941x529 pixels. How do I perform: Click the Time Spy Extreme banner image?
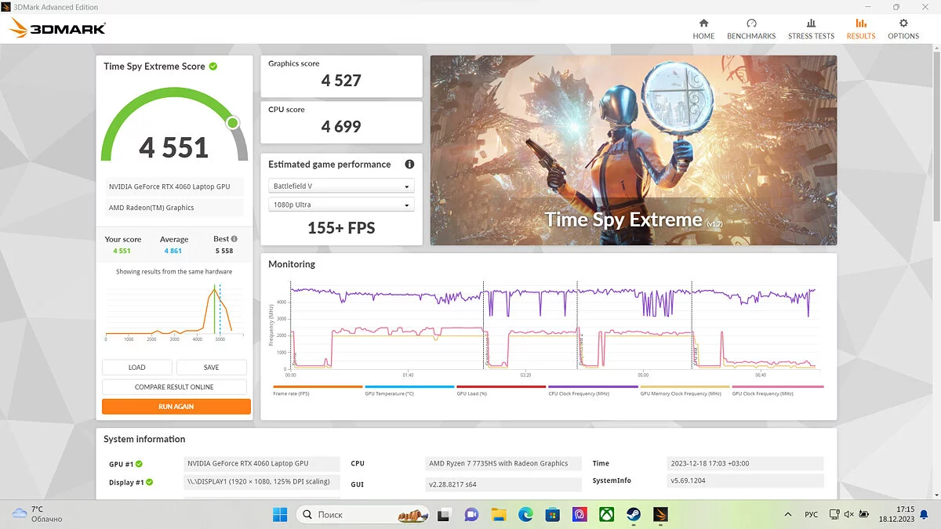[x=633, y=150]
